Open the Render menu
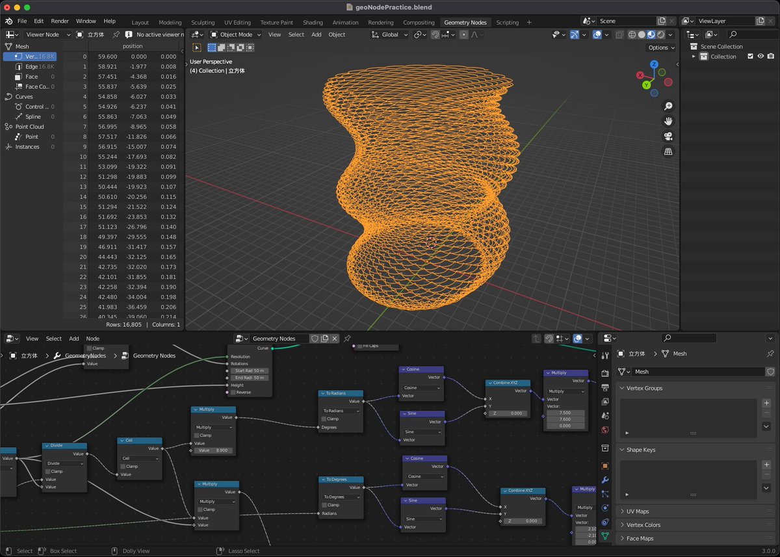This screenshot has width=780, height=557. (x=60, y=21)
